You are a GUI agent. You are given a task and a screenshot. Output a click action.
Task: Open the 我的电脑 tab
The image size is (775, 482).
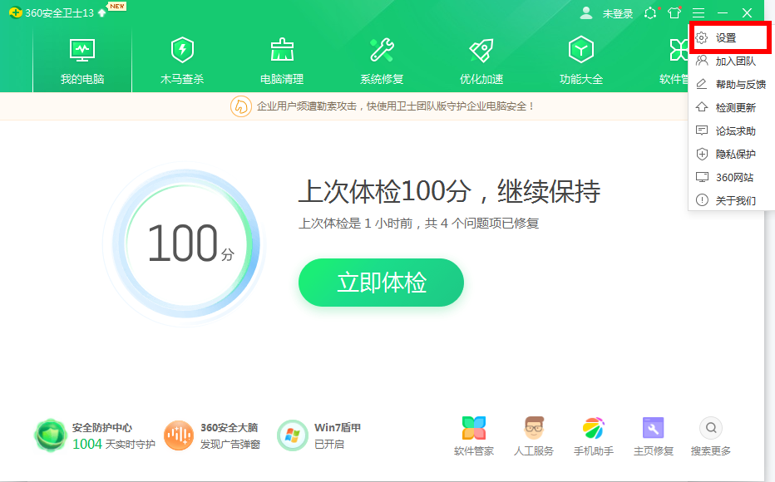point(82,60)
